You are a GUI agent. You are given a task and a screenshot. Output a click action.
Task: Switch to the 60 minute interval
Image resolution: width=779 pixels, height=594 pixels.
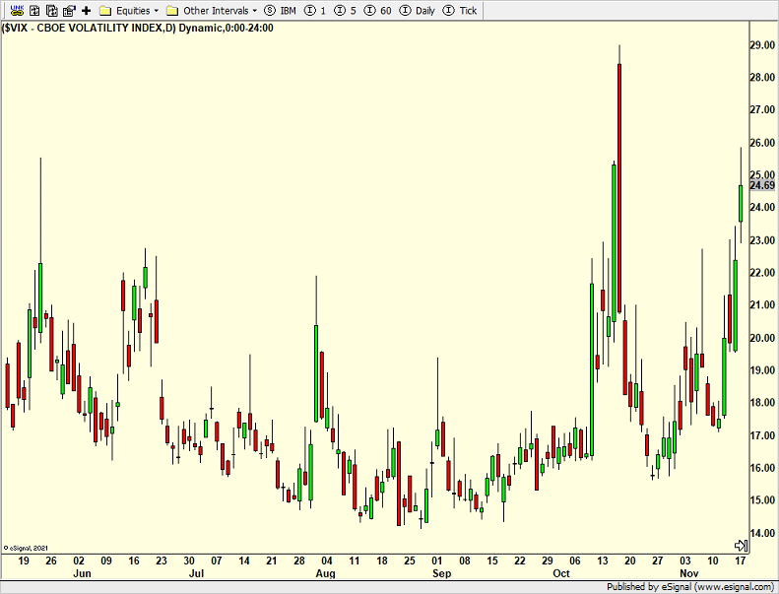tap(378, 10)
